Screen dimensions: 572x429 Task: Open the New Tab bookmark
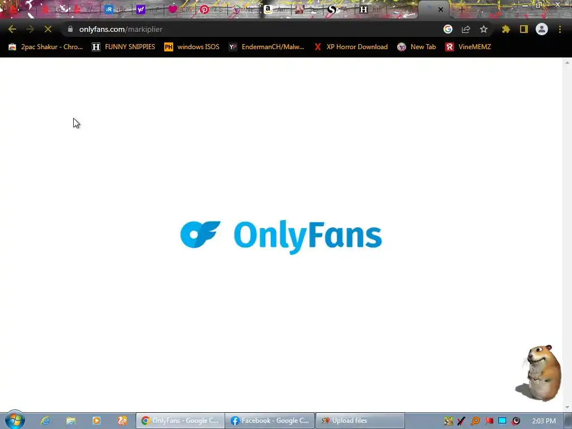(x=417, y=47)
